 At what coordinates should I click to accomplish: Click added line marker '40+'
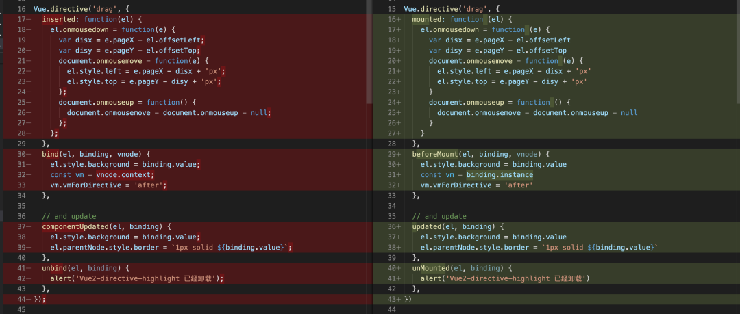pyautogui.click(x=393, y=268)
